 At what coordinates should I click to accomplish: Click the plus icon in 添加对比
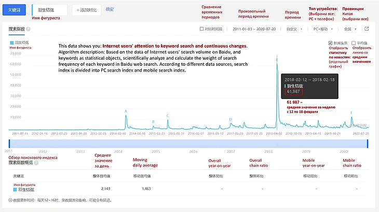[78, 10]
